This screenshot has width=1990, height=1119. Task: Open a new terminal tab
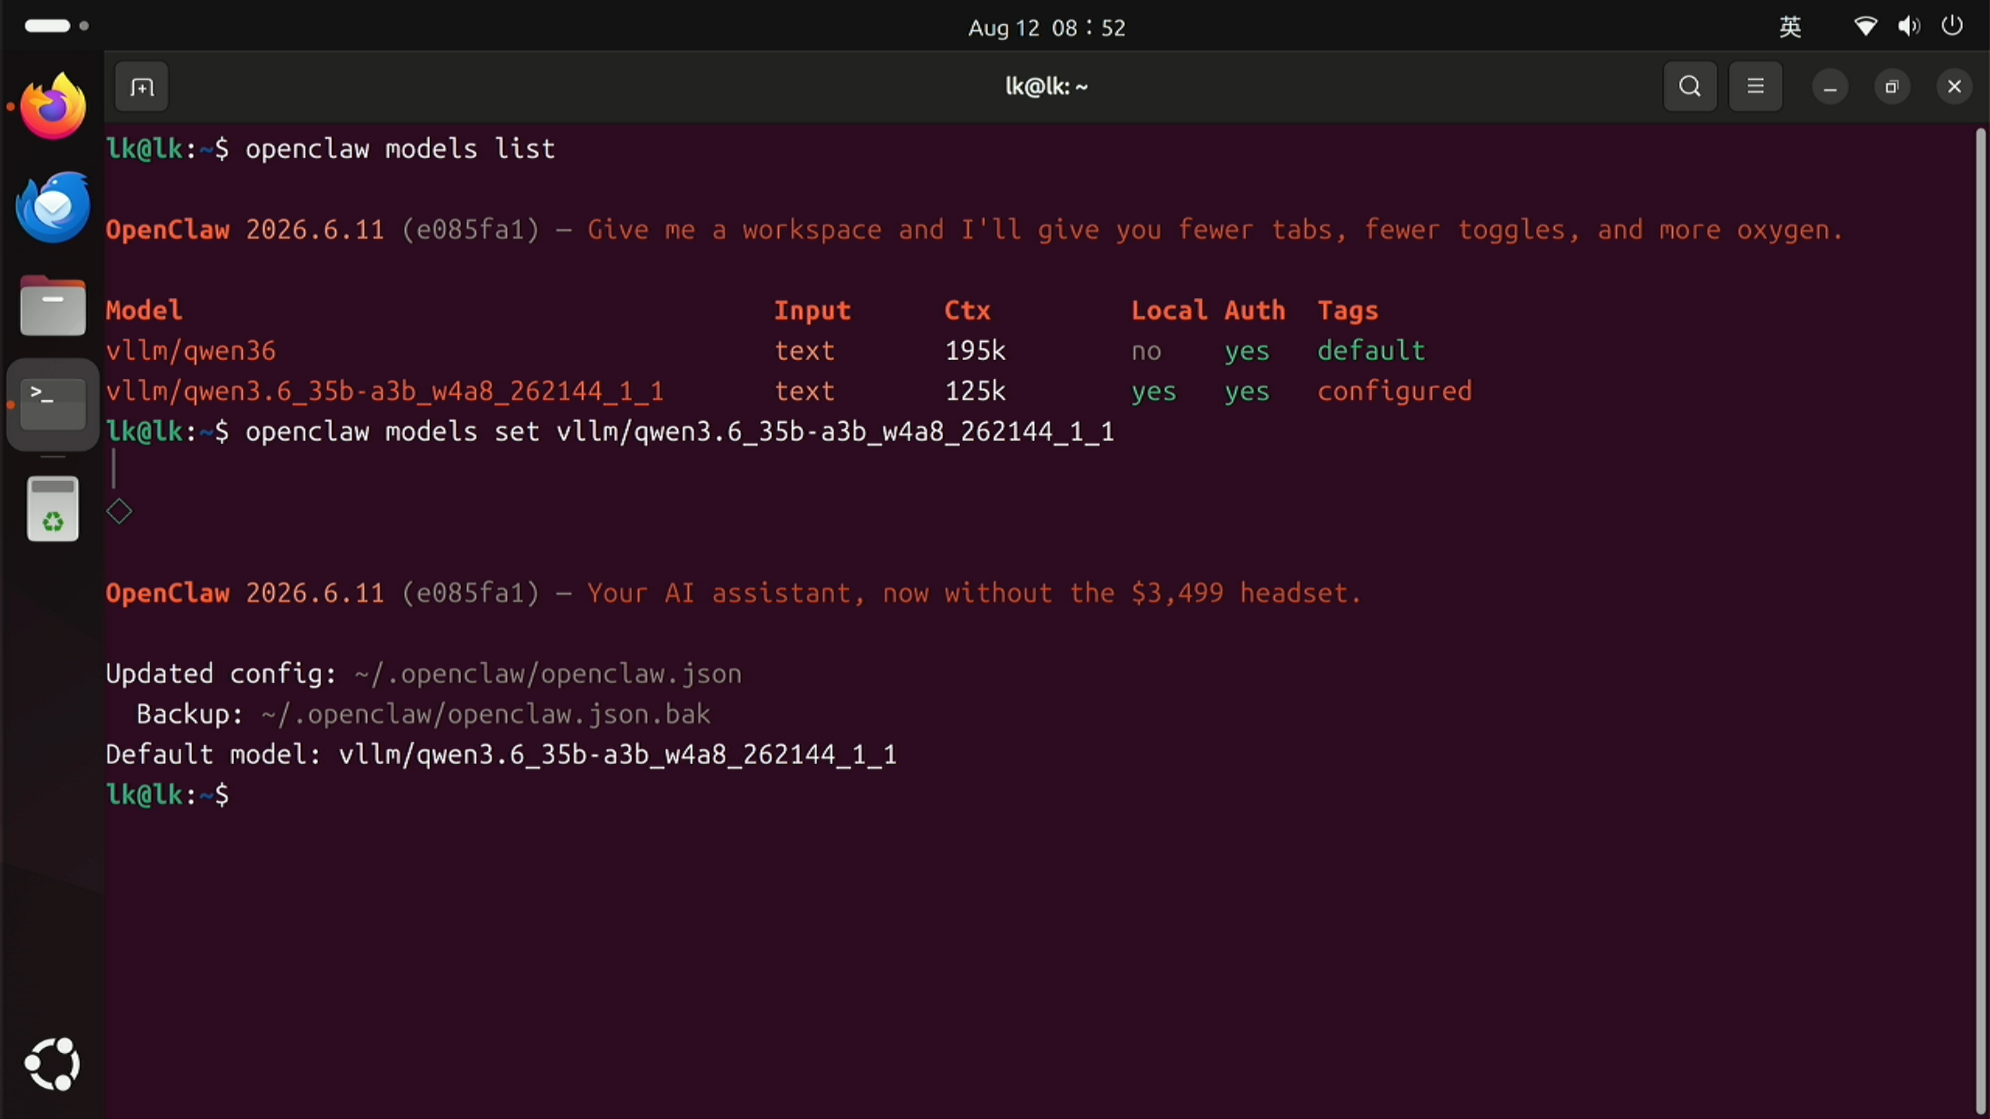point(141,87)
